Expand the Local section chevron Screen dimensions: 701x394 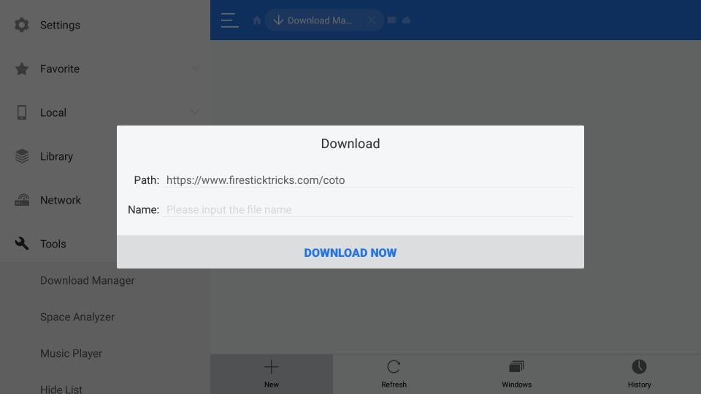pos(194,112)
